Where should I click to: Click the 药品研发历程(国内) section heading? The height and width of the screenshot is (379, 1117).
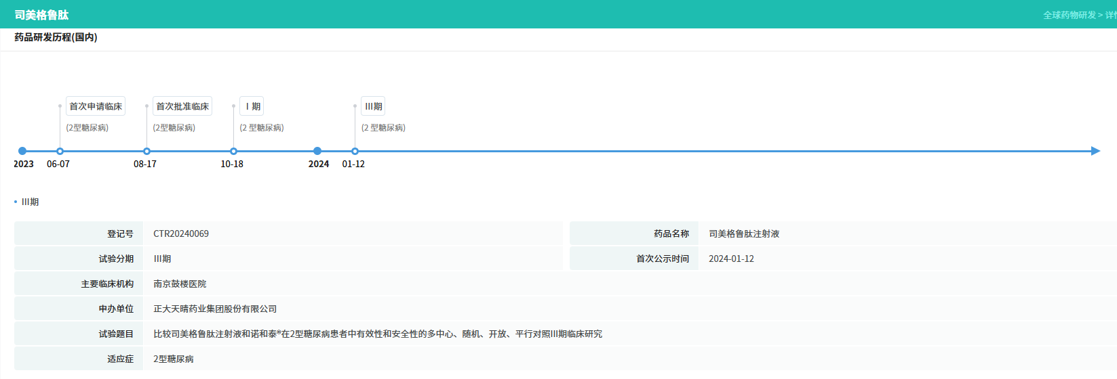(x=56, y=37)
